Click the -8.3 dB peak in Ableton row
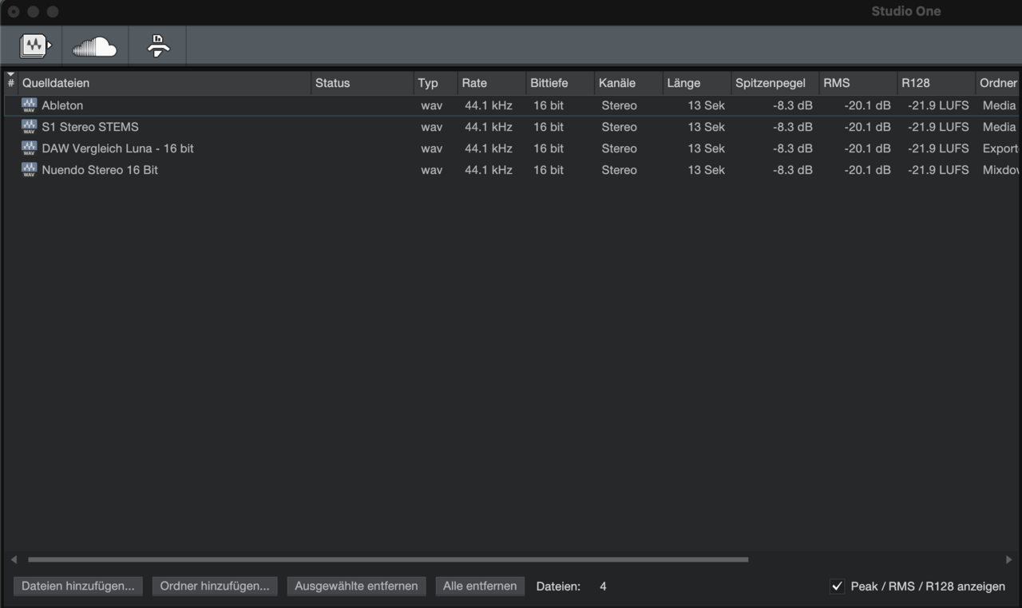Image resolution: width=1022 pixels, height=608 pixels. tap(793, 105)
